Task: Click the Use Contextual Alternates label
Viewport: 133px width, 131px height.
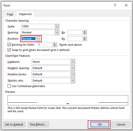Action: [28, 86]
